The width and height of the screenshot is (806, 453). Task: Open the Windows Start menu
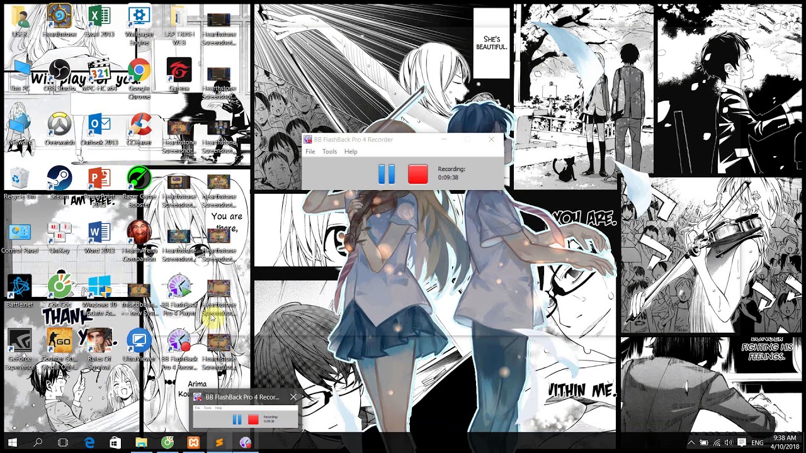pos(12,442)
